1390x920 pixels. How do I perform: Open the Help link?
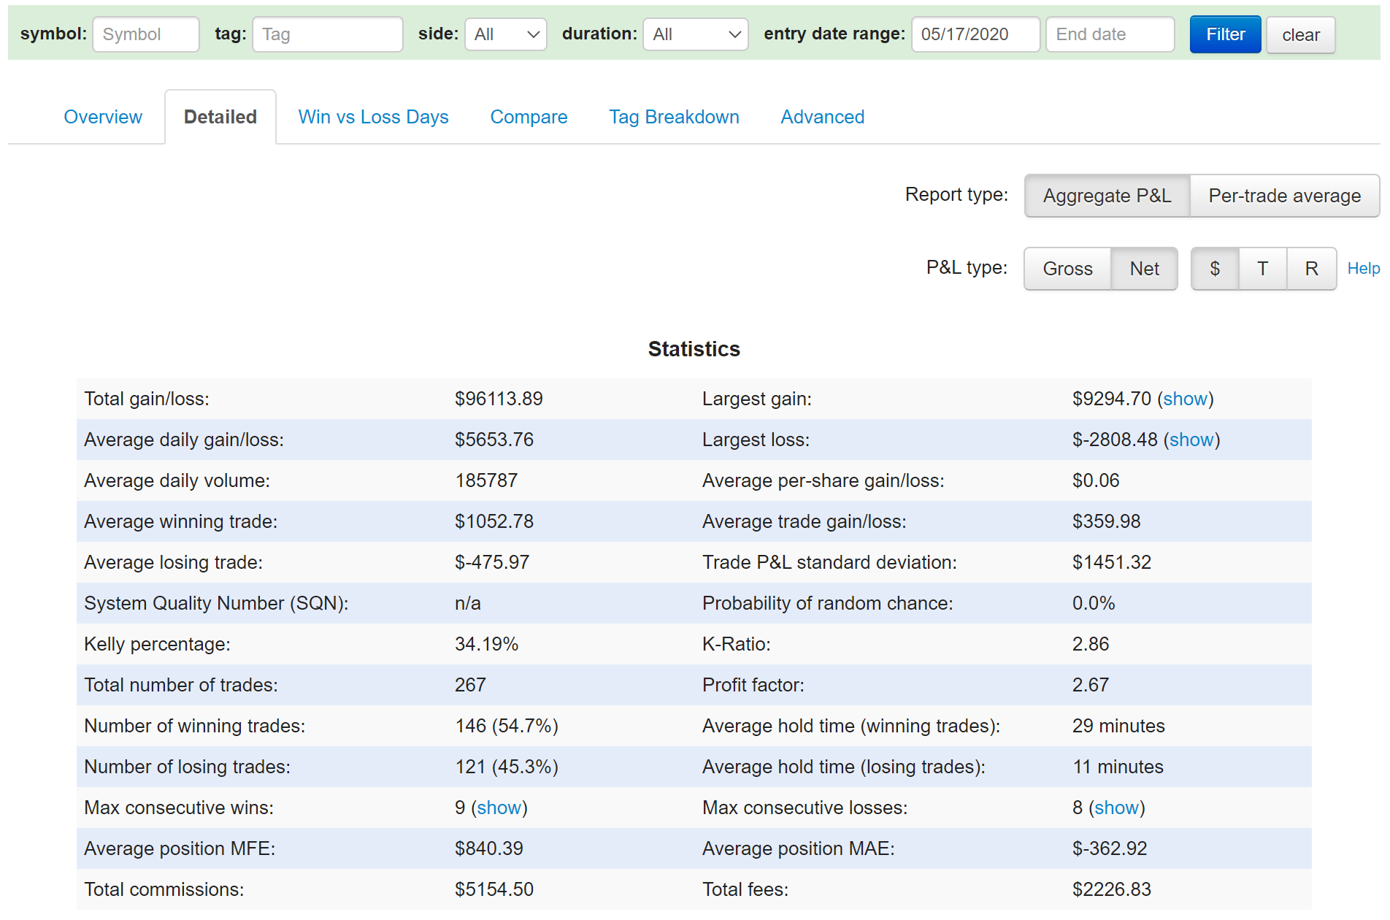click(x=1363, y=269)
